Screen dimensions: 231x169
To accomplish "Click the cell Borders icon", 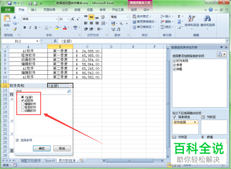I will tap(46, 28).
